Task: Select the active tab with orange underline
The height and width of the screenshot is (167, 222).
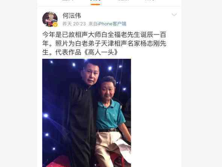Action: point(95,1)
